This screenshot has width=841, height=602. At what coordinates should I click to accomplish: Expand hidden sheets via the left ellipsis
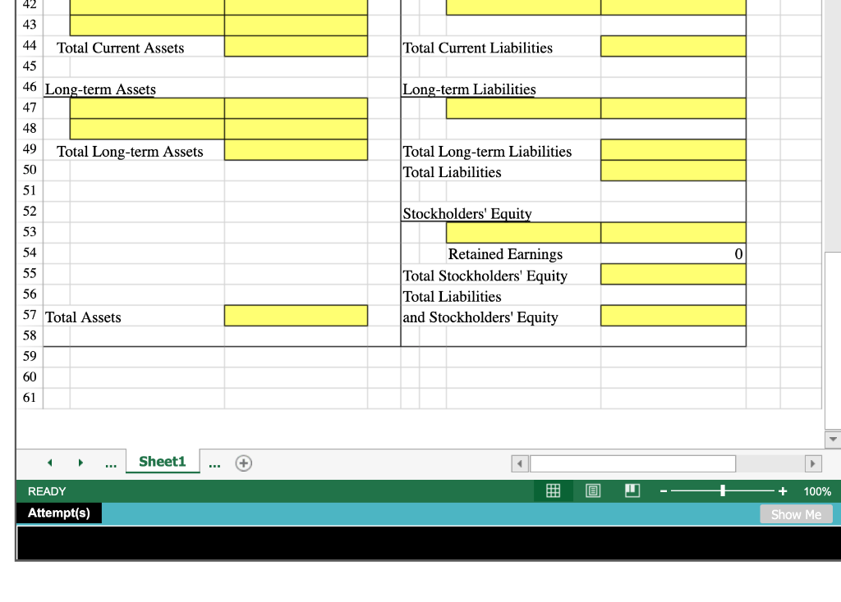111,463
